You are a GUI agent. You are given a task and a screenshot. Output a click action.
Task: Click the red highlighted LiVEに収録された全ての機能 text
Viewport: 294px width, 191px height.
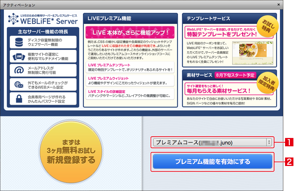(129, 46)
